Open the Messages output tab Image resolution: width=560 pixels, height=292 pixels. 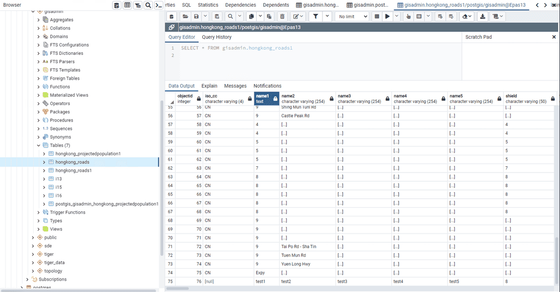pos(235,86)
